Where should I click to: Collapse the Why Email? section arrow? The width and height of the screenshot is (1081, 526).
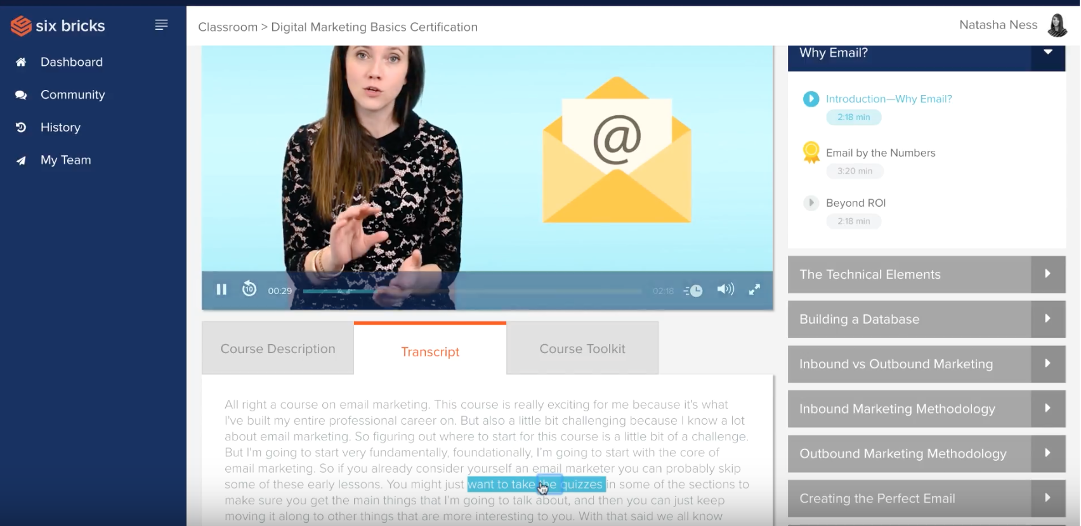[1048, 53]
